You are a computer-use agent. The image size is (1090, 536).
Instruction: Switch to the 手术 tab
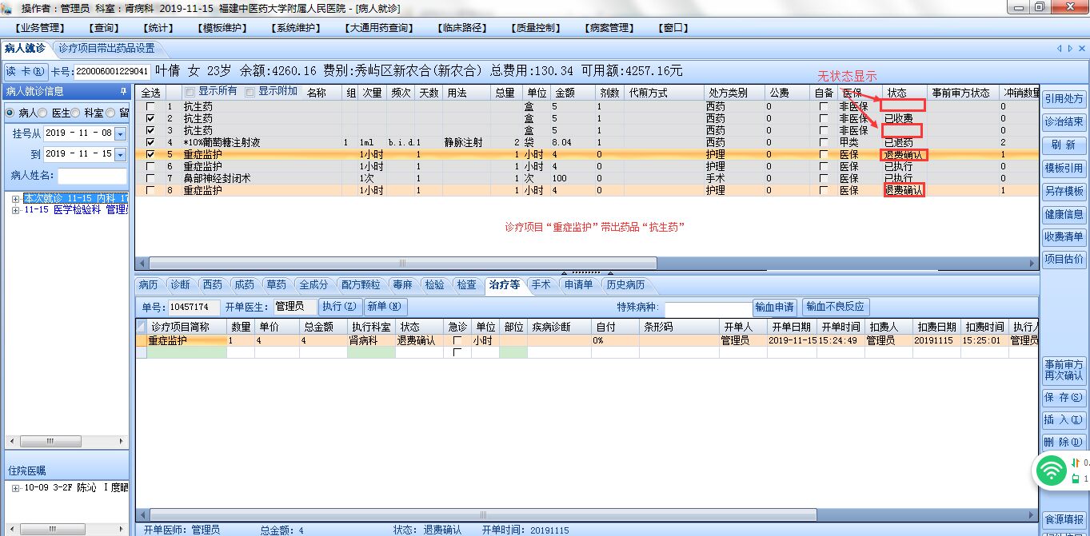[541, 284]
